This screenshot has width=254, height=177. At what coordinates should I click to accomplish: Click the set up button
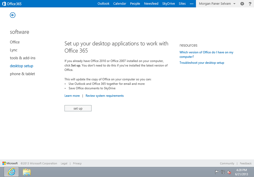78,108
